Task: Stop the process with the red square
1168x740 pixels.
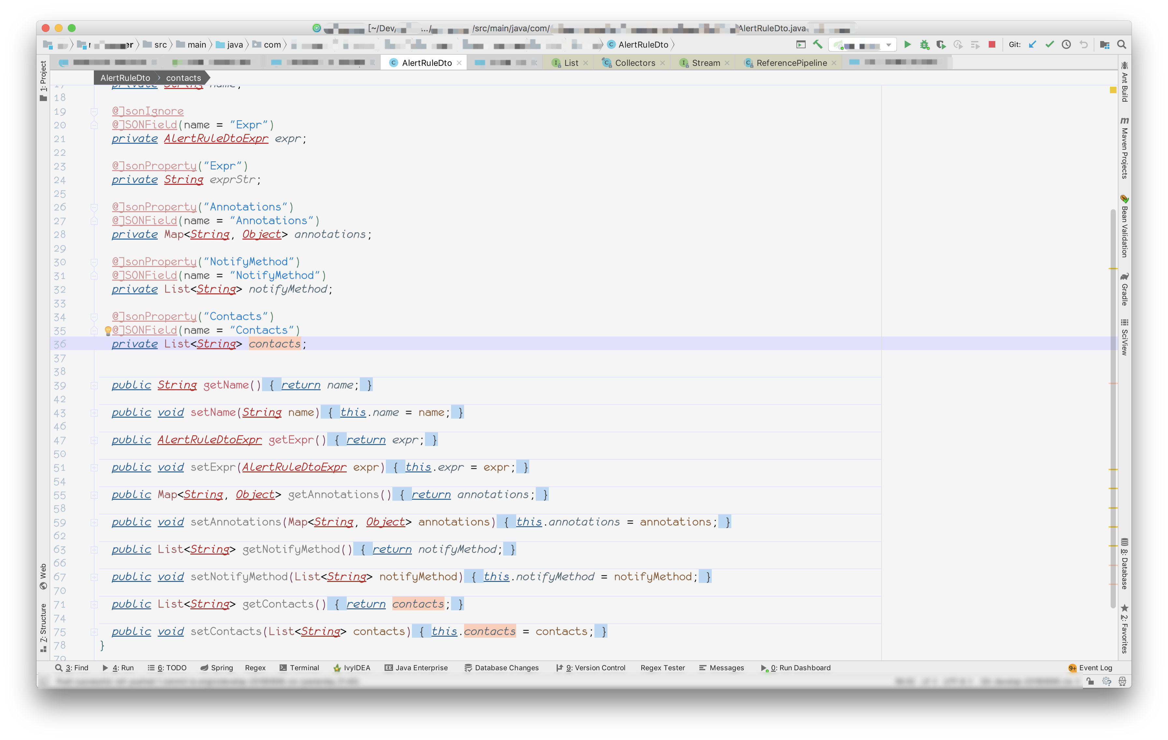Action: point(992,45)
